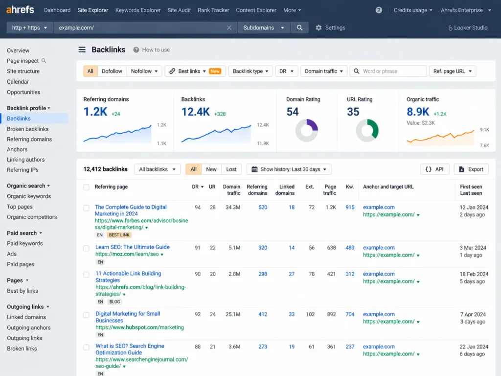Open Content Explorer

click(x=256, y=10)
